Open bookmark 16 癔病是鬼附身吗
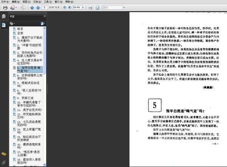Viewport: 227px width, 167px height. point(29,146)
